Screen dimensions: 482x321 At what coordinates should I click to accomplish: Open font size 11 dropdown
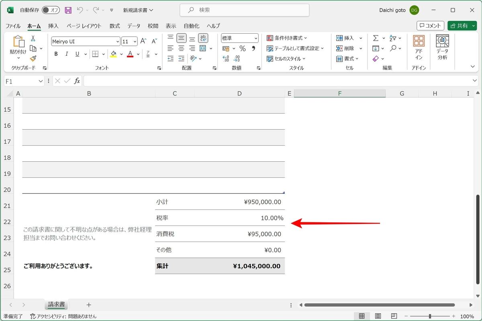tap(135, 41)
